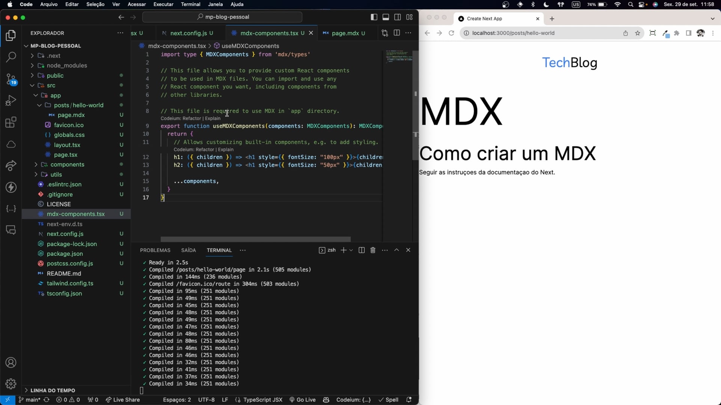Open the Search view in activity bar

click(x=11, y=57)
